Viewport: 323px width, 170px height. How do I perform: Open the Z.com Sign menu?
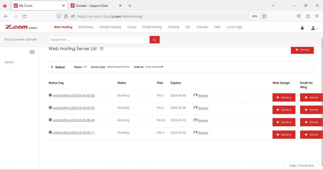pyautogui.click(x=234, y=27)
